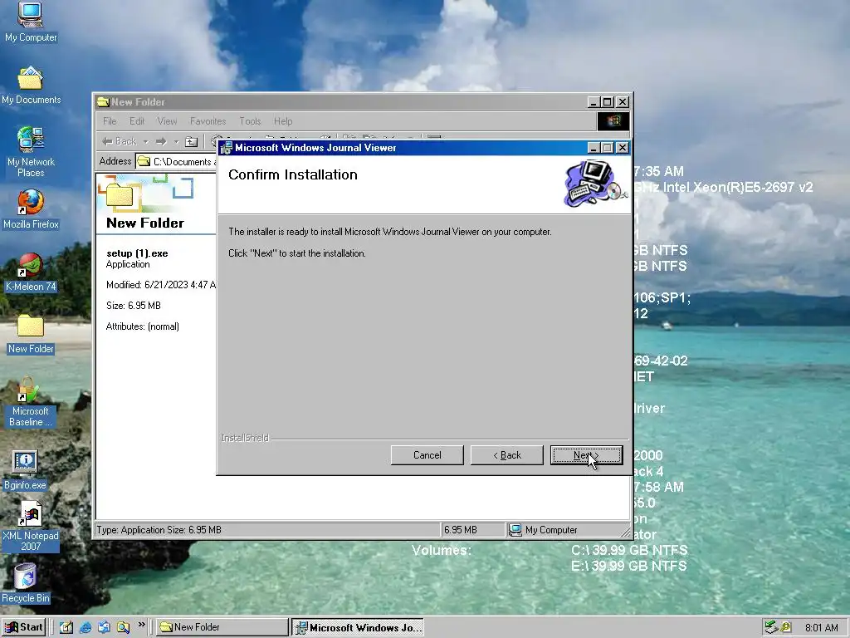Click Forward arrow in Explorer toolbar
The width and height of the screenshot is (850, 638).
[x=161, y=141]
